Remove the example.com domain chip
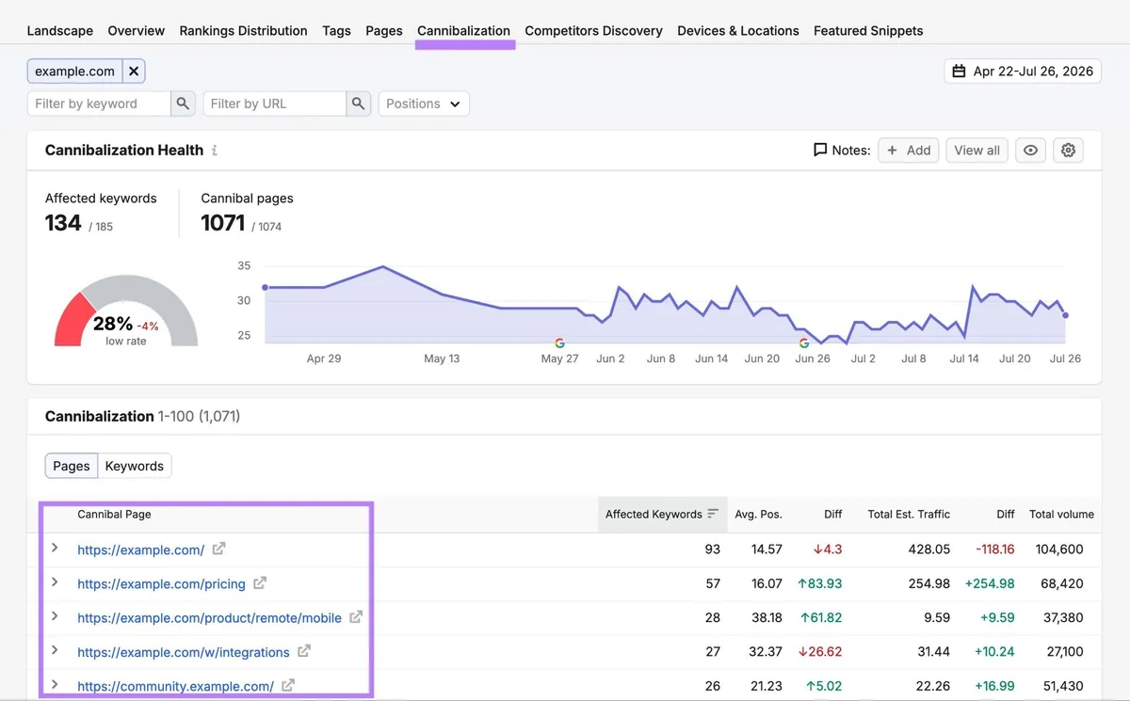This screenshot has height=701, width=1130. (x=134, y=71)
